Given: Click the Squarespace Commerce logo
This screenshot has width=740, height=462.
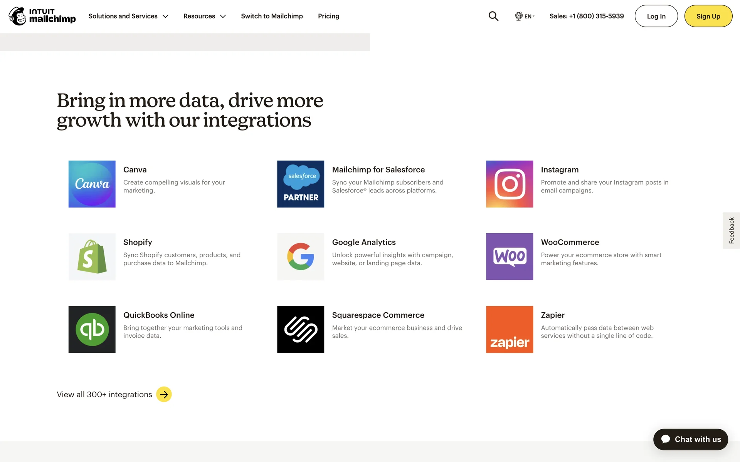Looking at the screenshot, I should [x=301, y=329].
